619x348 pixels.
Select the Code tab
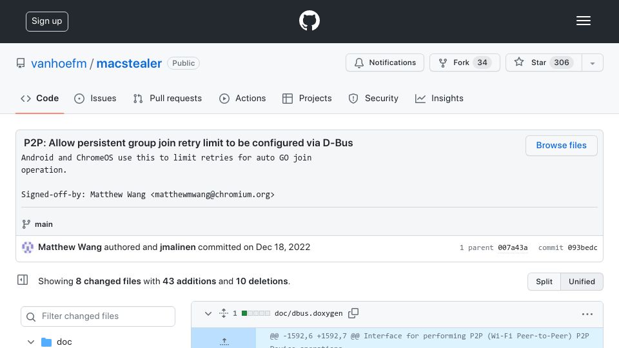[39, 98]
